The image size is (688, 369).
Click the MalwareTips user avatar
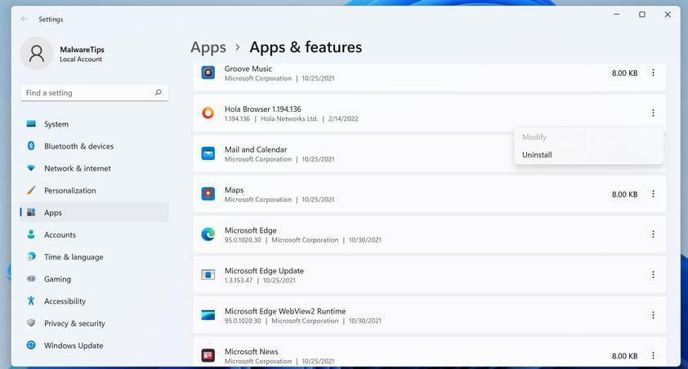tap(37, 53)
